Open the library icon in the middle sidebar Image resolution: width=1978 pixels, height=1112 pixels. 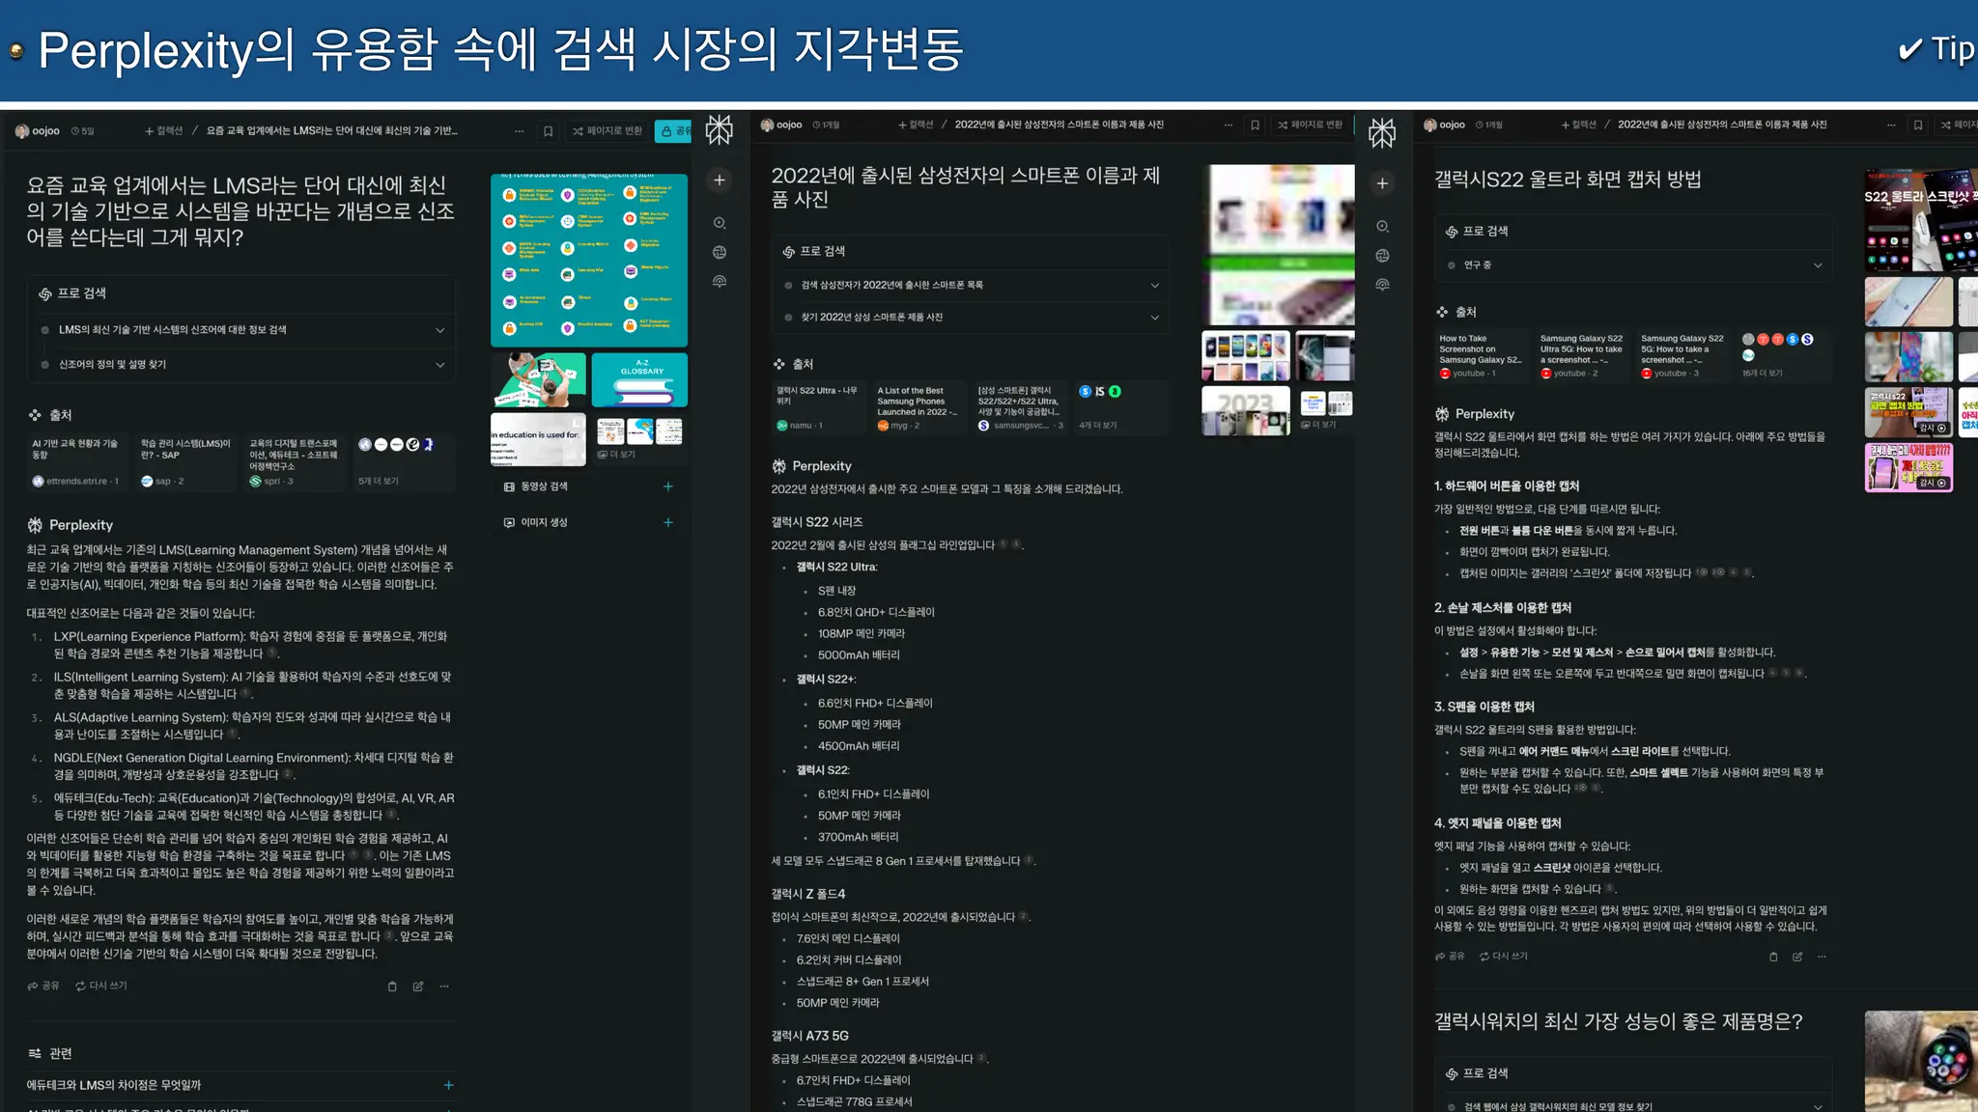1382,285
